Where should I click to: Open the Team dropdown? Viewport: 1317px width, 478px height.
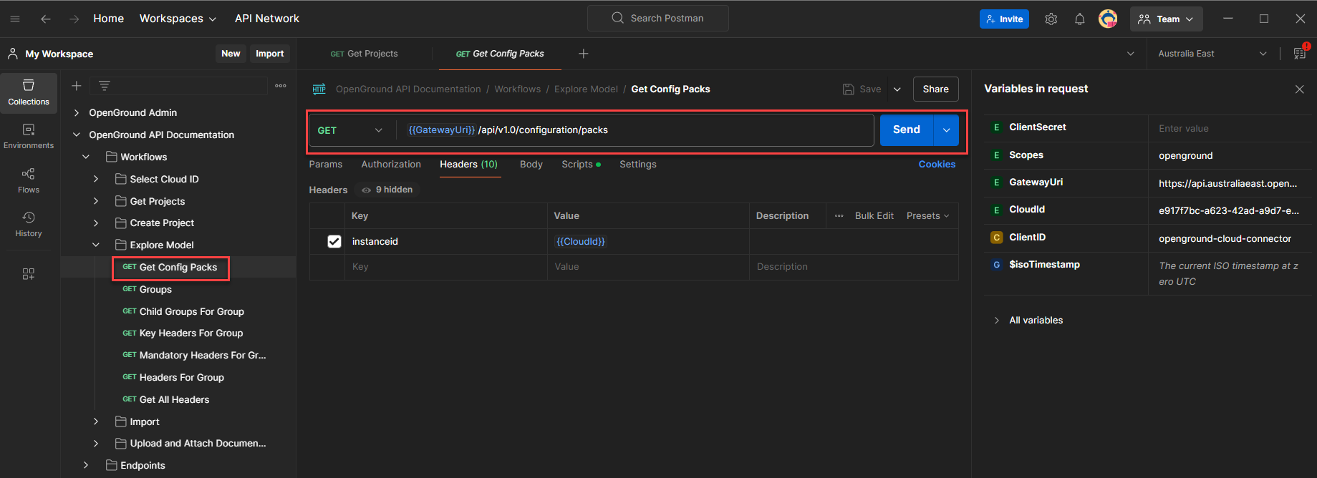pyautogui.click(x=1166, y=19)
